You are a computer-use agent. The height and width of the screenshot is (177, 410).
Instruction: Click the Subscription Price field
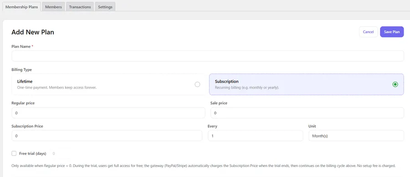(x=107, y=136)
